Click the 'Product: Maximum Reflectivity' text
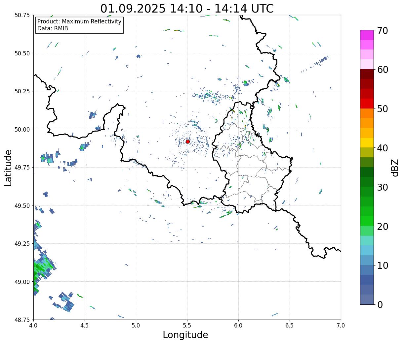 click(x=79, y=21)
